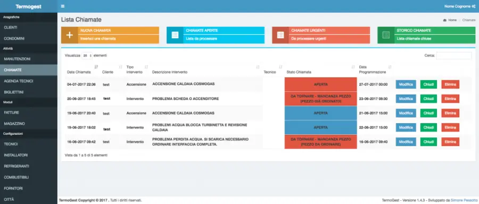The image size is (479, 204).
Task: Open Magazzino module
Action: [29, 124]
